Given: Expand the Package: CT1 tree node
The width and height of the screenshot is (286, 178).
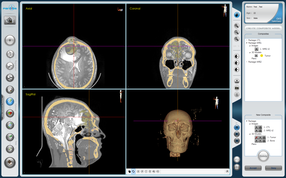Looking at the screenshot, I should [x=247, y=40].
